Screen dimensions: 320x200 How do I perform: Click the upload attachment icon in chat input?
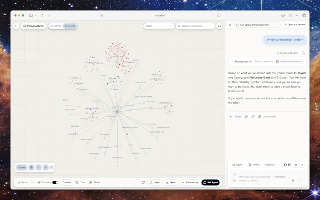click(x=234, y=174)
